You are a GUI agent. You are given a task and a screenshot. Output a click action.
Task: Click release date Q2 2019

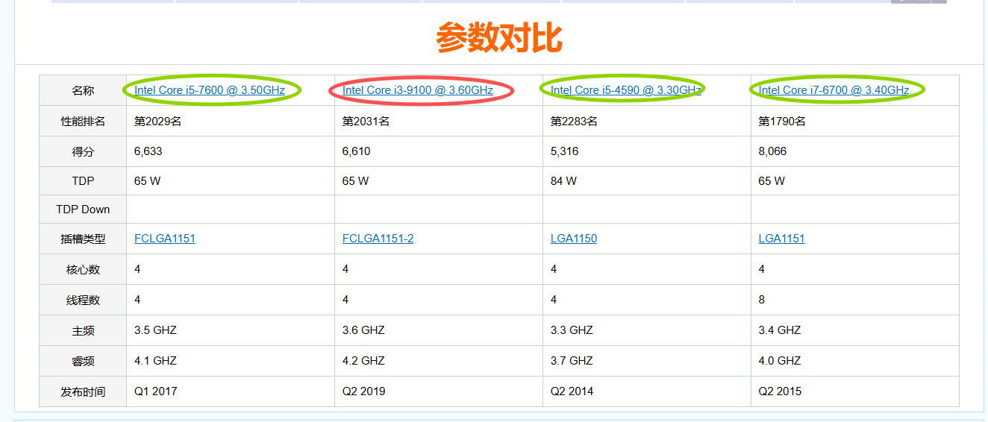tap(364, 391)
